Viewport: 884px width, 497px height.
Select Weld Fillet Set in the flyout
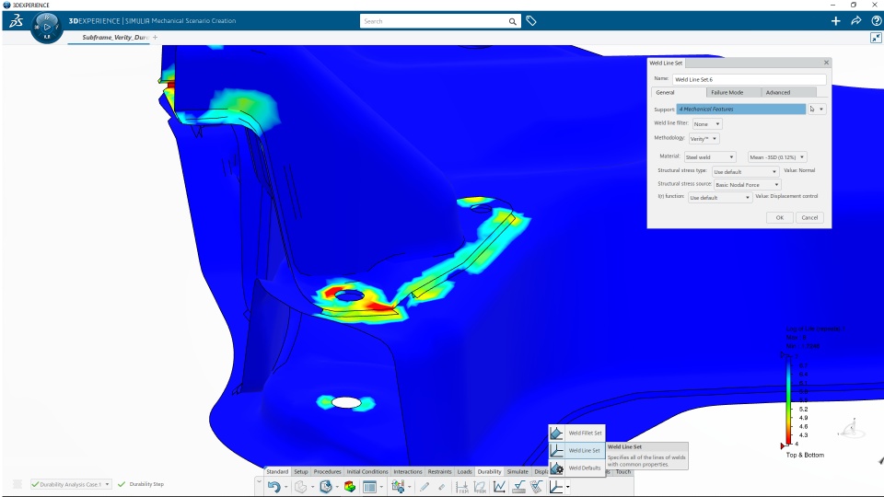(x=576, y=433)
